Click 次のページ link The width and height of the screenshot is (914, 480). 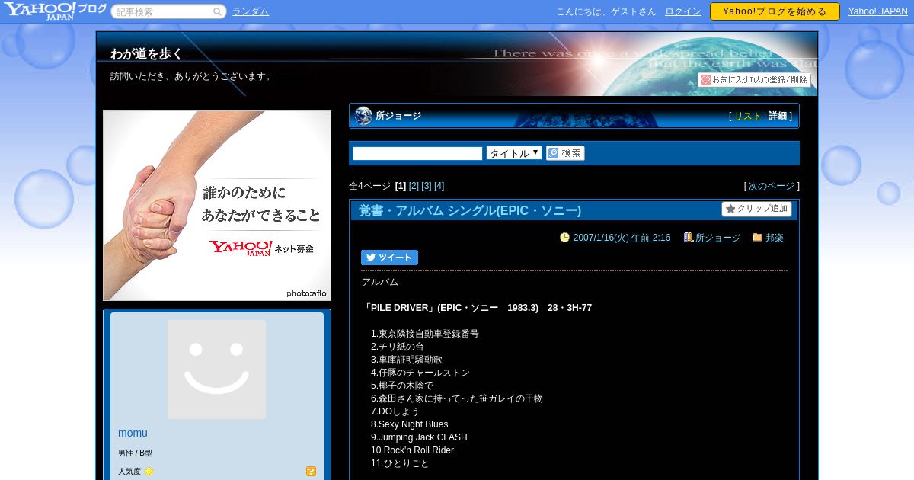click(x=772, y=186)
